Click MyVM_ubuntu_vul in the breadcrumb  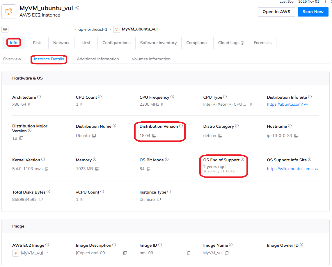point(140,29)
